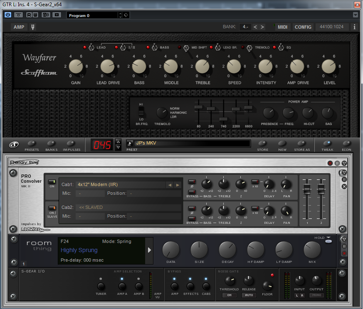This screenshot has width=363, height=309.
Task: Click noise gate AUTO release button
Action: (249, 295)
